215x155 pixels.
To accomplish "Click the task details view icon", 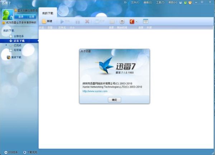I will pyautogui.click(x=145, y=22).
